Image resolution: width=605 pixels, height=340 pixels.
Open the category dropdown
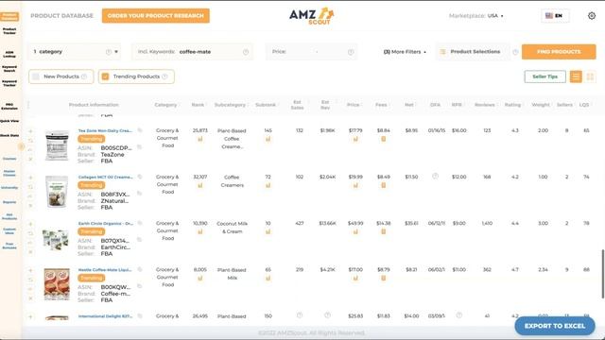coord(74,52)
